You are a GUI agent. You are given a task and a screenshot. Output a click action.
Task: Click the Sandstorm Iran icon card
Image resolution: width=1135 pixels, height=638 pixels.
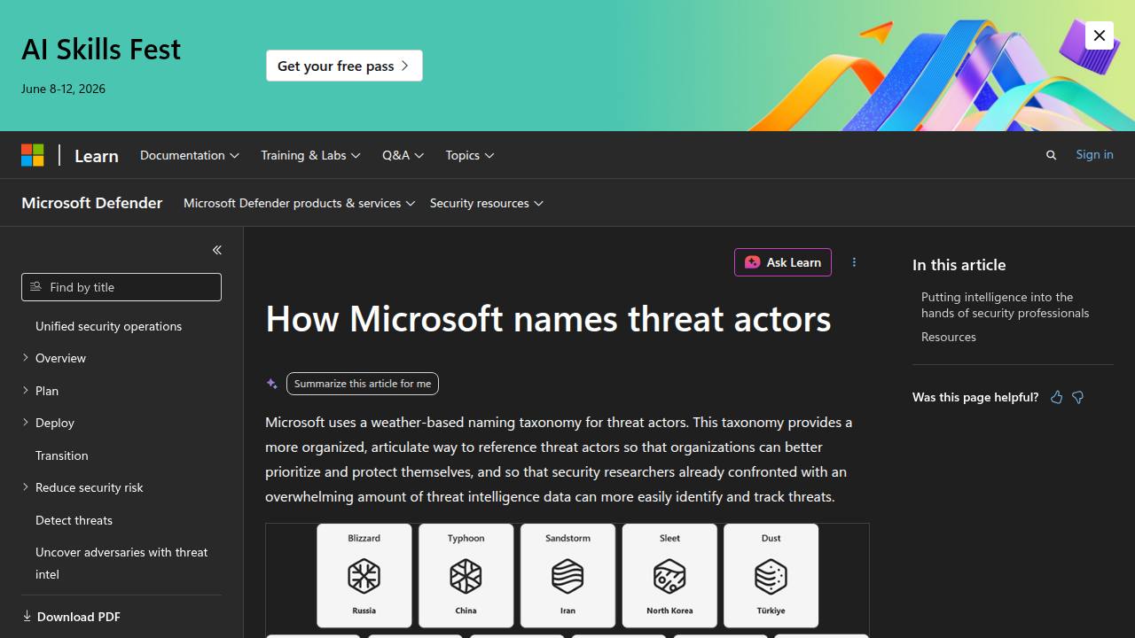coord(567,575)
